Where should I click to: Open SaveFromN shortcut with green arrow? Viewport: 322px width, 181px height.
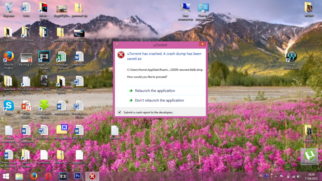point(44,109)
